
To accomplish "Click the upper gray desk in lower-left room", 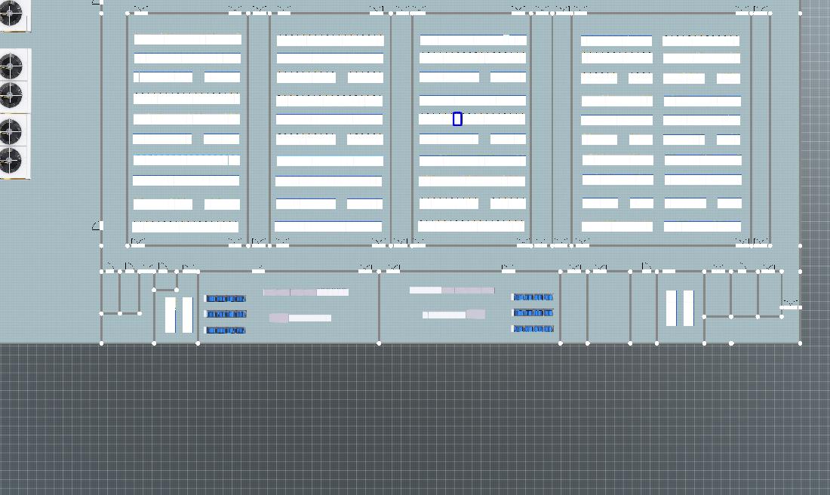I will coord(306,292).
